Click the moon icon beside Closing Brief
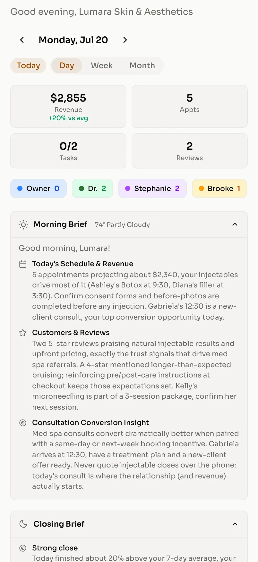The width and height of the screenshot is (258, 562). 23,524
